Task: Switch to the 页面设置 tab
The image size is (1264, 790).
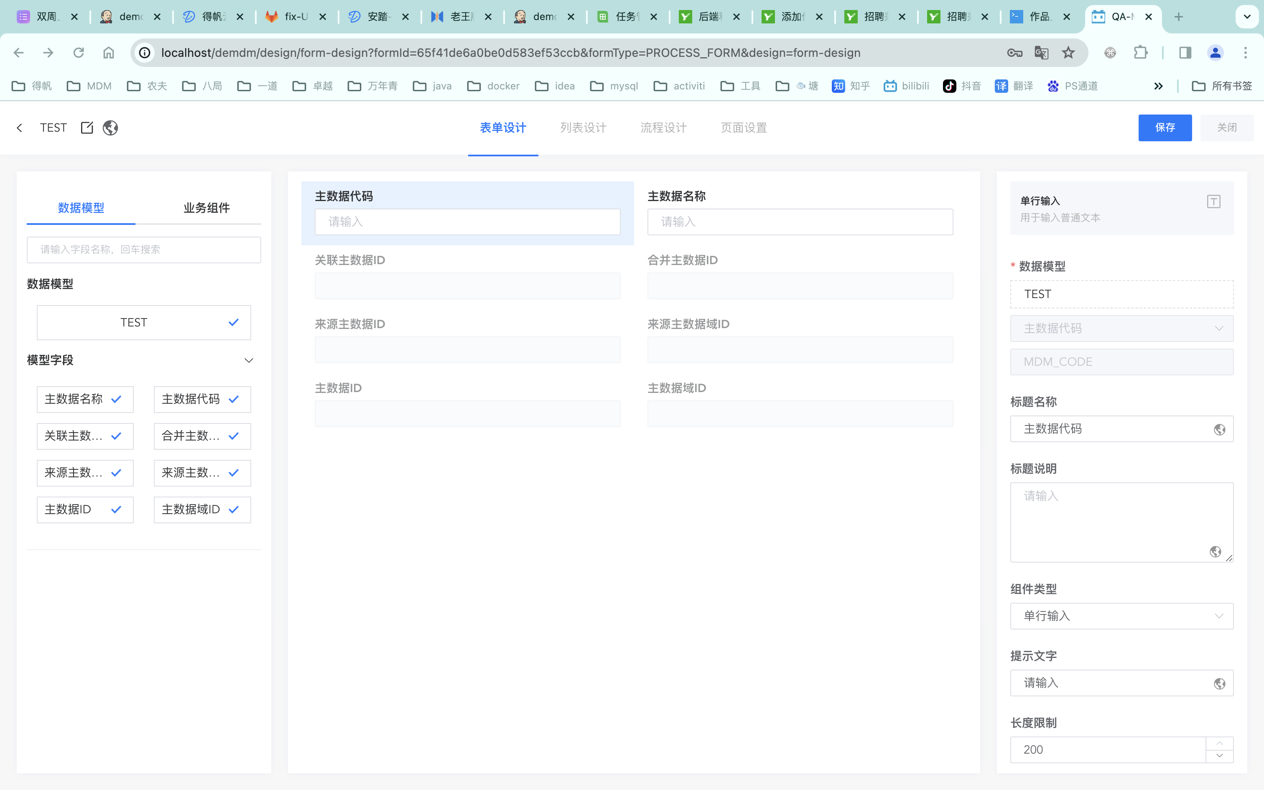Action: tap(744, 127)
